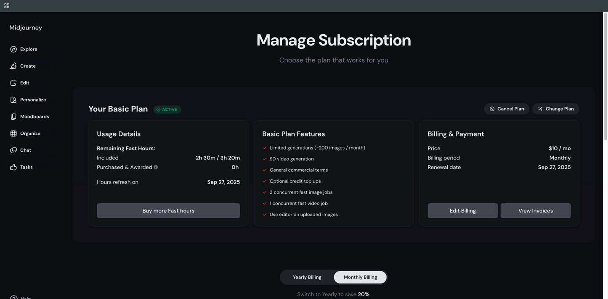Viewport: 608px width, 299px height.
Task: Open Create via its paintbrush icon
Action: (x=13, y=66)
